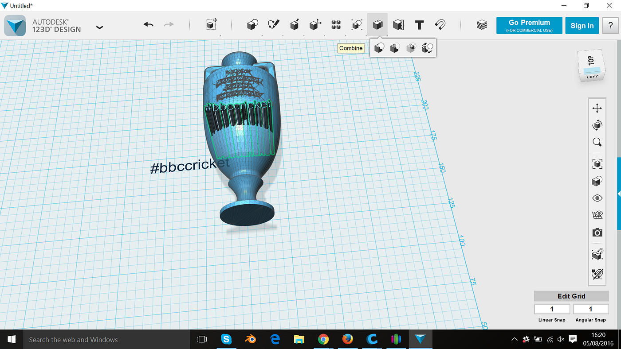Click the muted volume tray icon
The image size is (621, 349).
click(x=561, y=340)
